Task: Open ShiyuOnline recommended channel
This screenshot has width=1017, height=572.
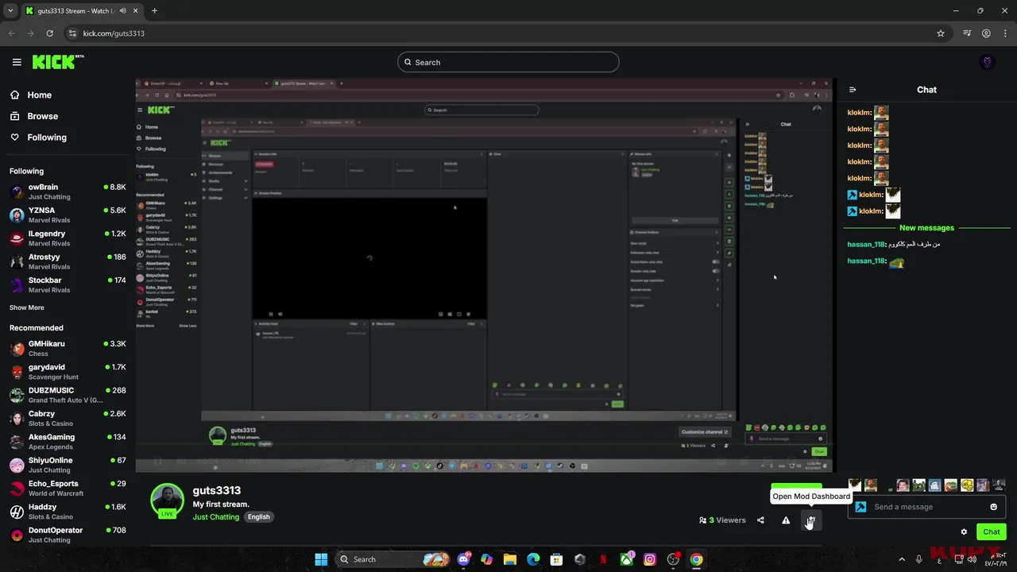Action: pyautogui.click(x=68, y=465)
